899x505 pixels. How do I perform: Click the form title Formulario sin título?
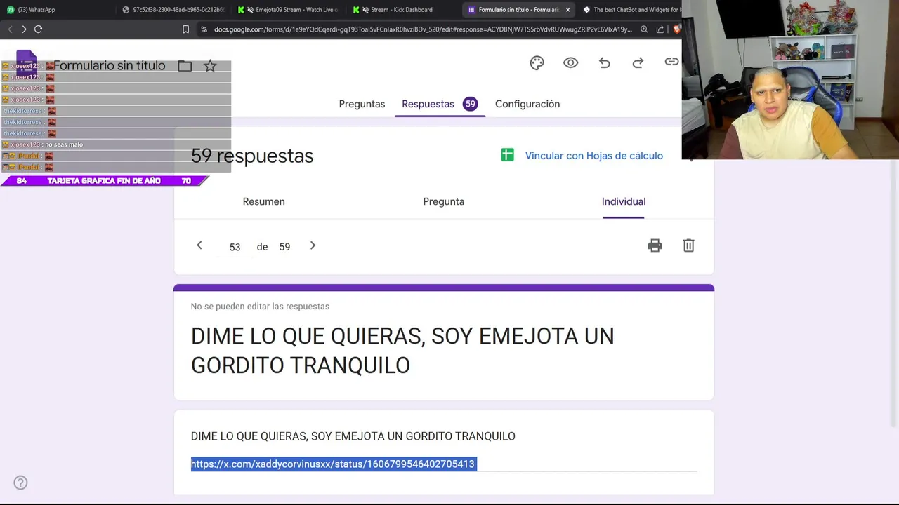109,66
